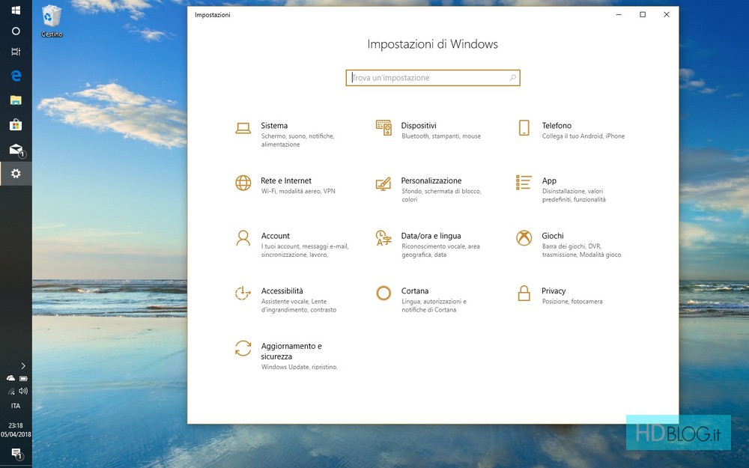
Task: Open the Account person icon
Action: pyautogui.click(x=243, y=238)
